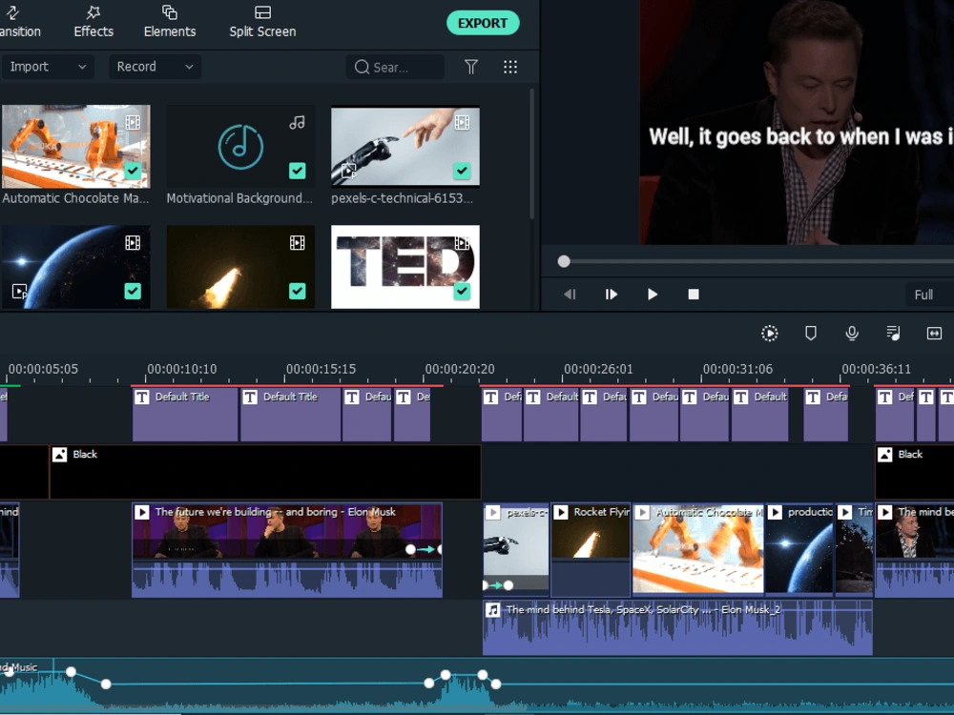The height and width of the screenshot is (715, 954).
Task: Select the Rocket Flying timeline clip
Action: coord(591,550)
